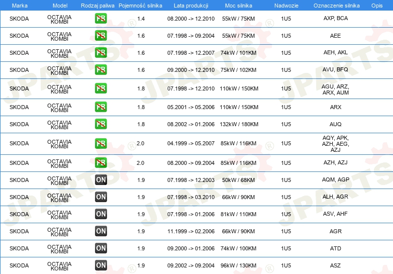Screen dimensions: 393x274
Task: Click the power value 132kW / 180KM
Action: click(239, 124)
